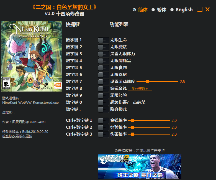Click the 快捷键 column header
216x180 pixels.
click(x=73, y=24)
